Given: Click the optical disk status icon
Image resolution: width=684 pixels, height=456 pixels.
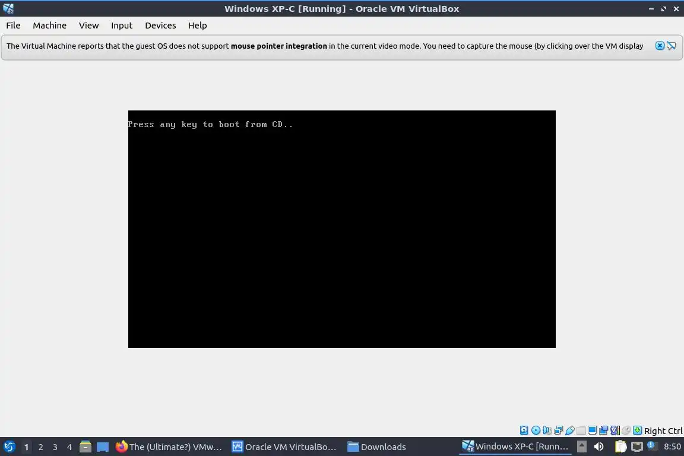Looking at the screenshot, I should tap(536, 430).
